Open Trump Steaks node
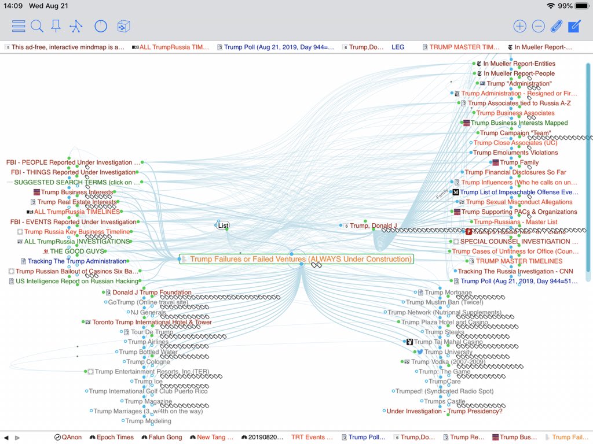The height and width of the screenshot is (444, 593). tap(444, 332)
